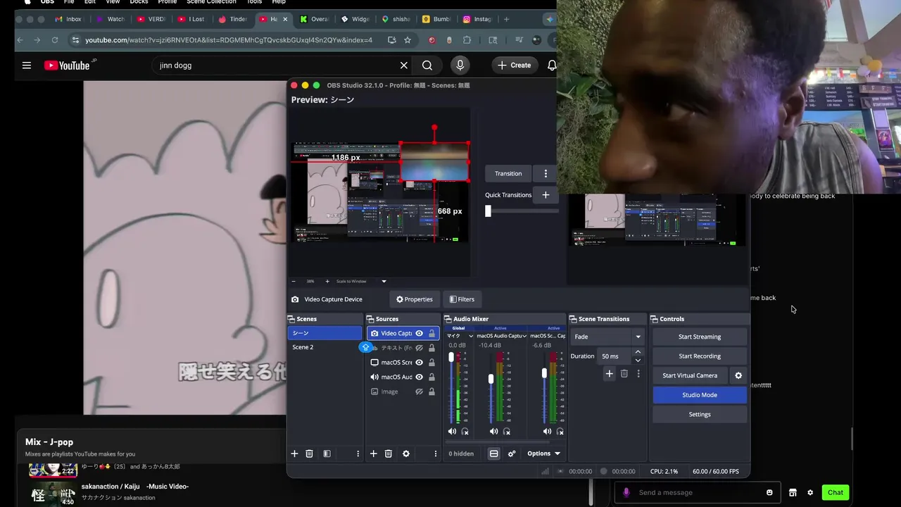The width and height of the screenshot is (901, 507).
Task: Remove selected source with trash icon
Action: [389, 453]
